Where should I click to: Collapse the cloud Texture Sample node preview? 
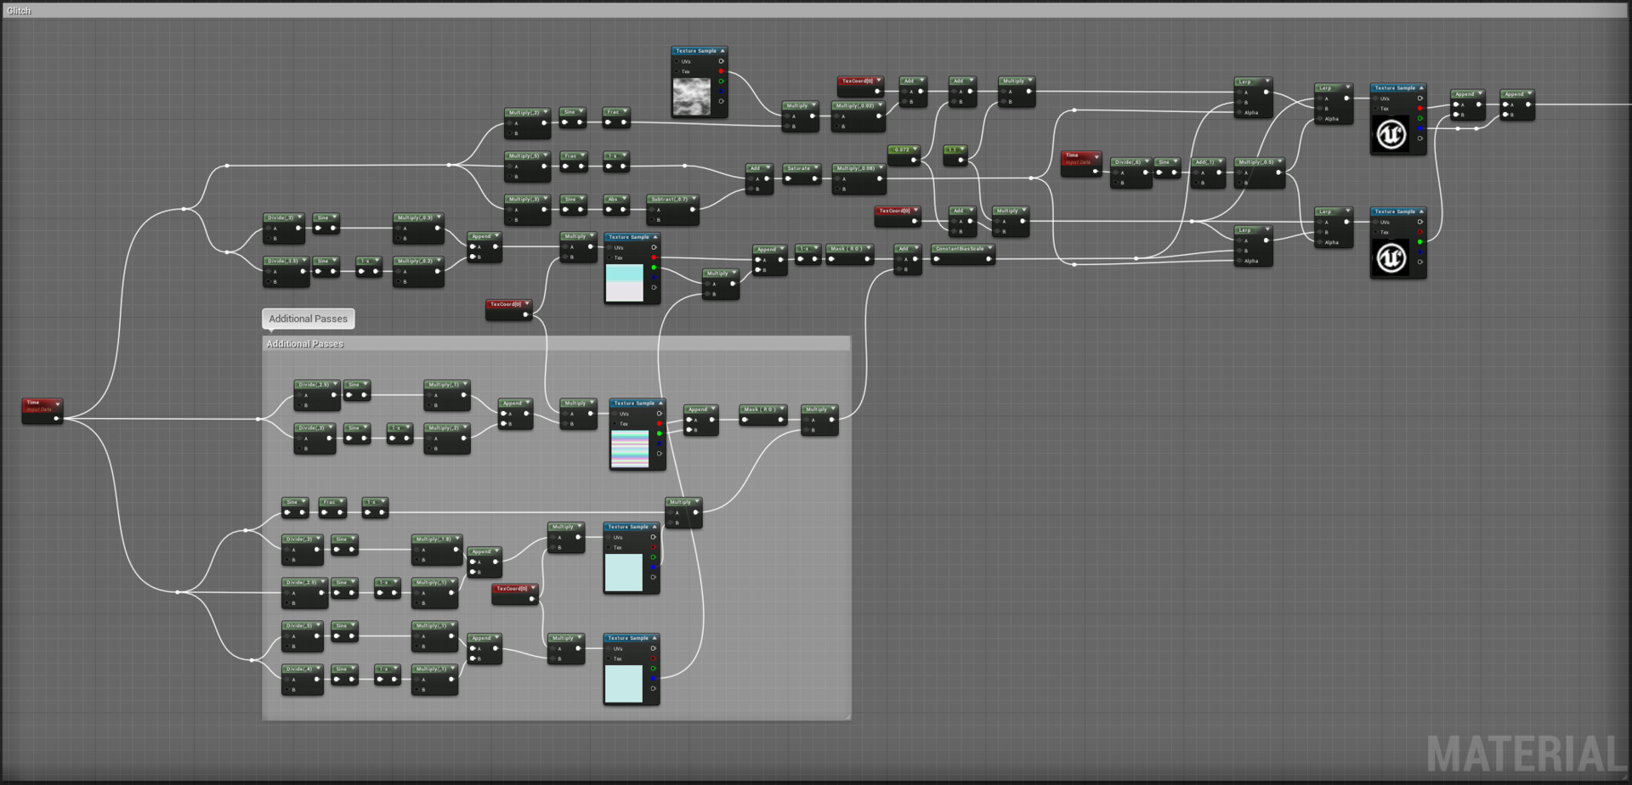point(722,51)
